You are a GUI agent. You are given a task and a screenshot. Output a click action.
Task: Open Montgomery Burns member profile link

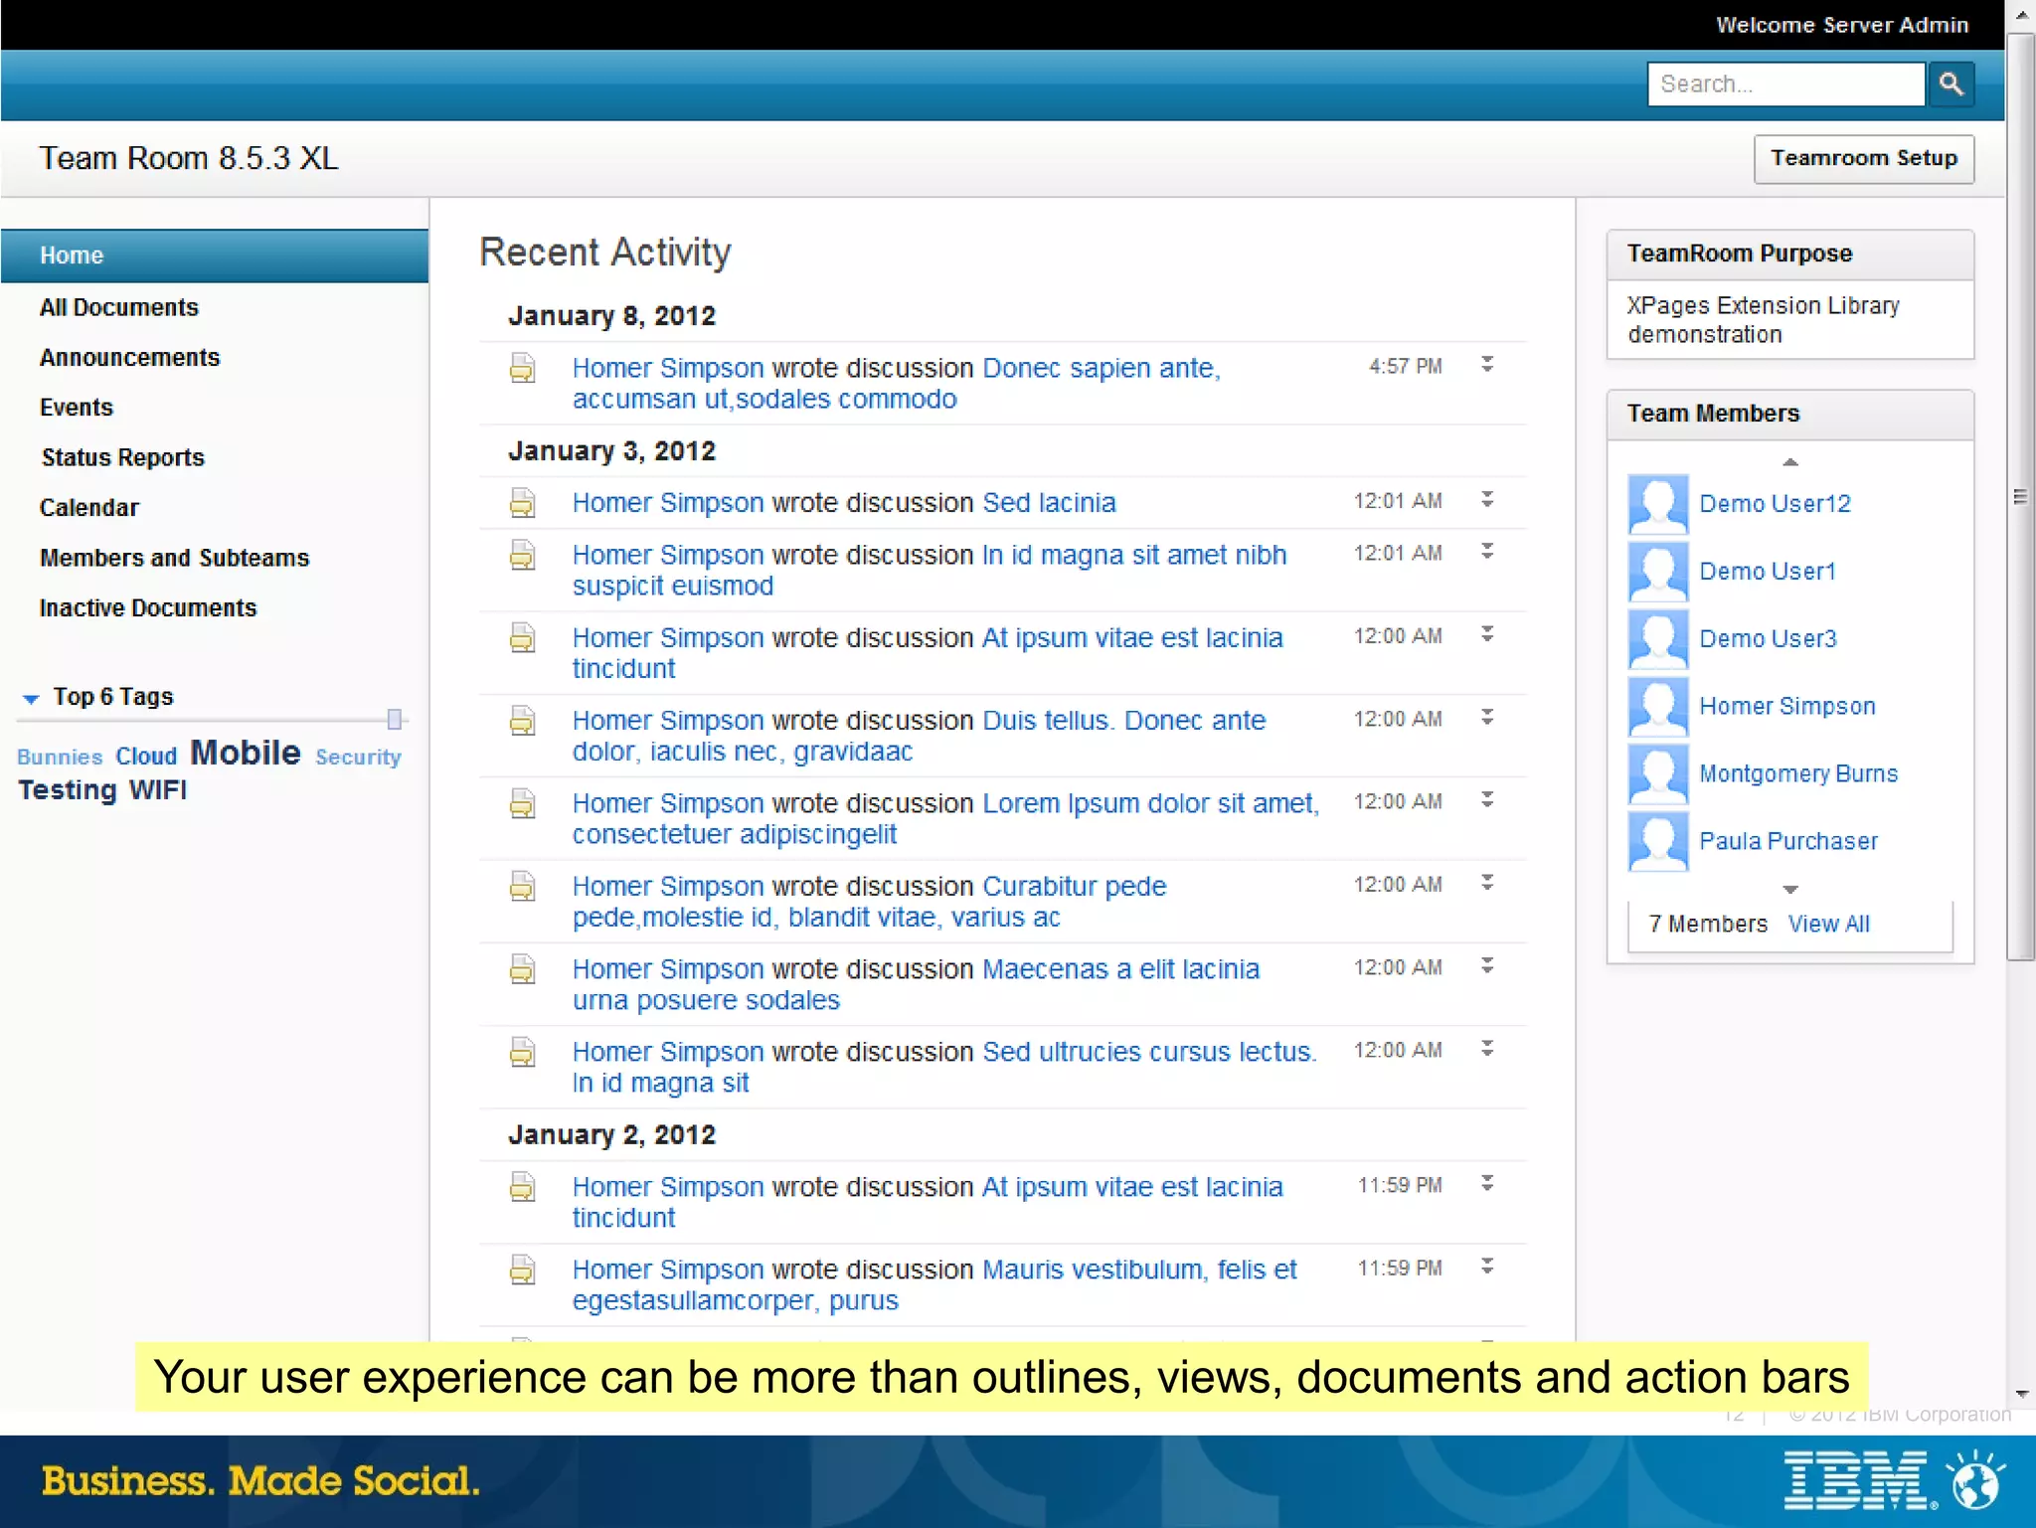[1798, 774]
